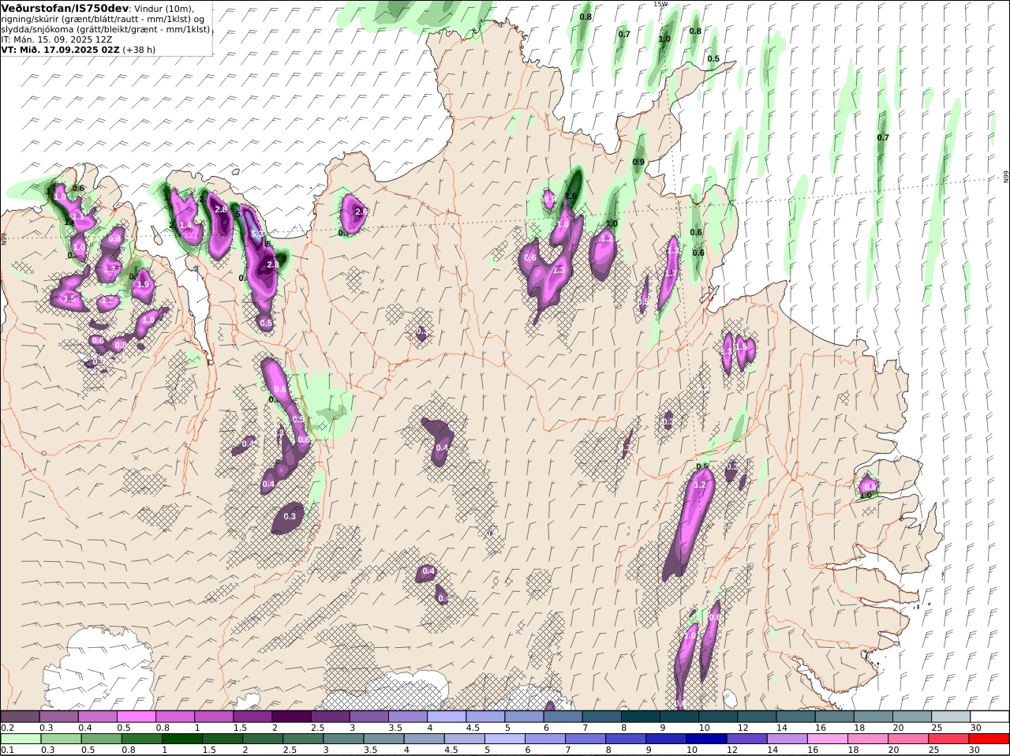
Task: Pick the snow-scale swatch labeled 0.2
Action: [20, 717]
